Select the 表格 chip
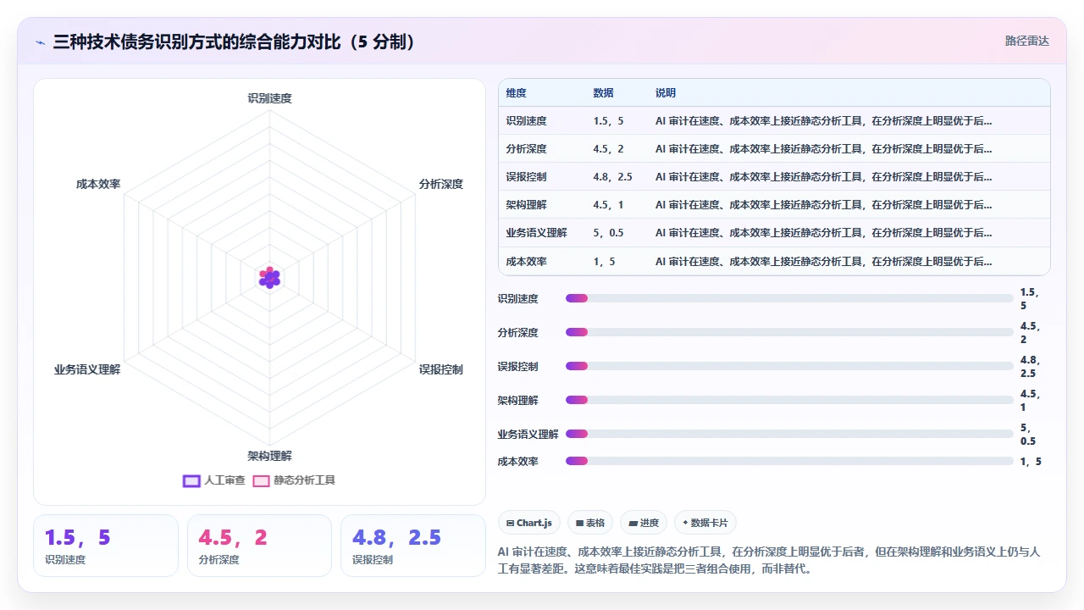This screenshot has width=1084, height=610. [590, 523]
